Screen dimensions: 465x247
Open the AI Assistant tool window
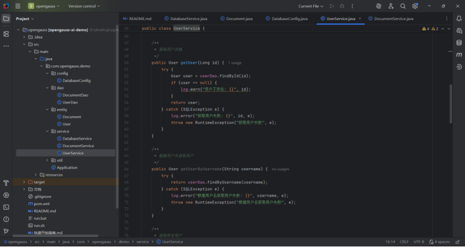[459, 31]
